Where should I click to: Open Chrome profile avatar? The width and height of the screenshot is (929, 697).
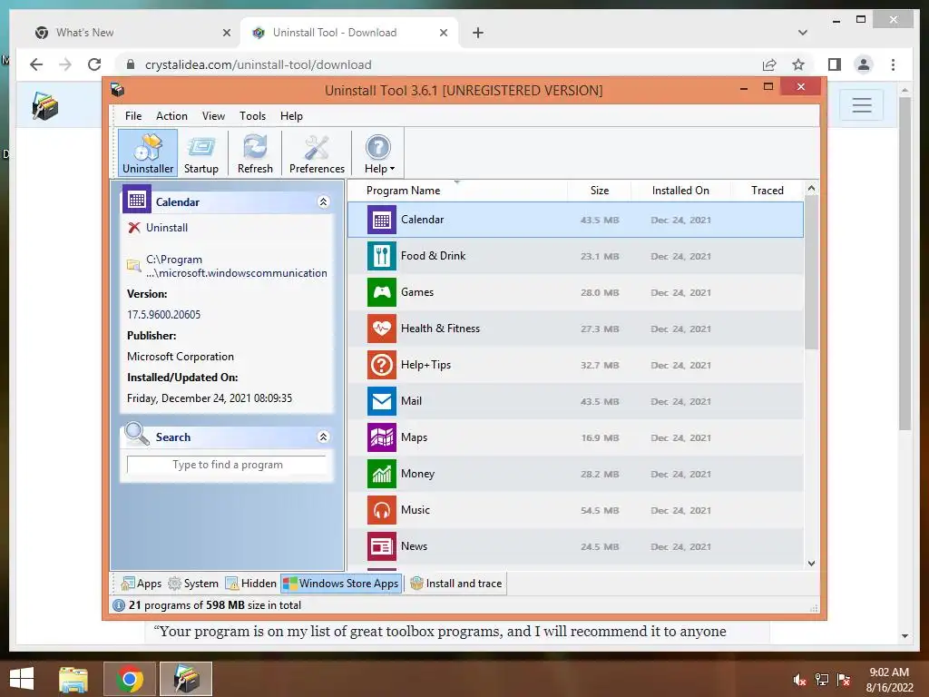tap(864, 64)
